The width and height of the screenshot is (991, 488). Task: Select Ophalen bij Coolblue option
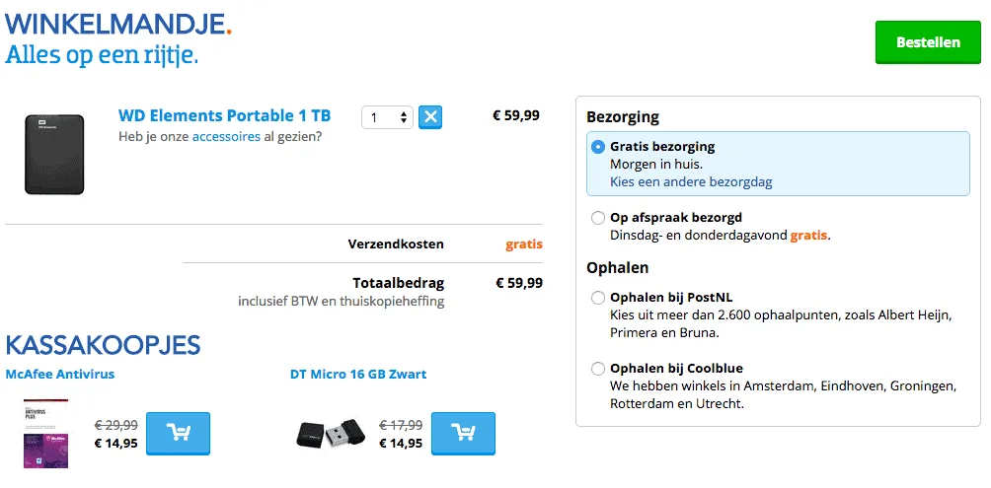pyautogui.click(x=598, y=369)
